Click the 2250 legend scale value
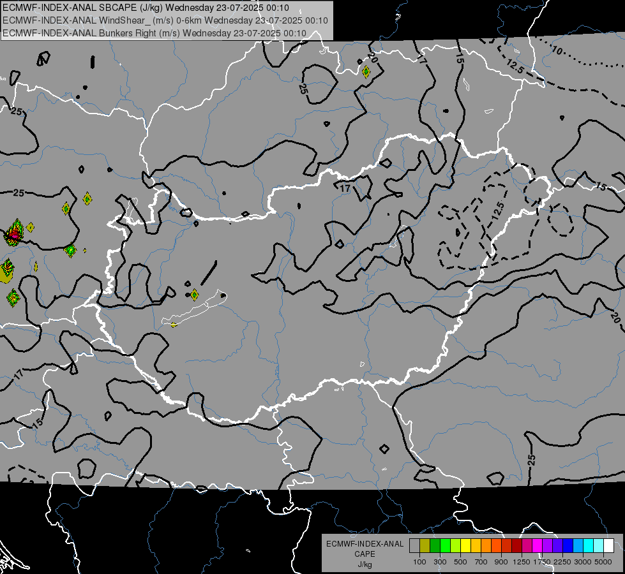Image resolution: width=625 pixels, height=574 pixels. (562, 562)
